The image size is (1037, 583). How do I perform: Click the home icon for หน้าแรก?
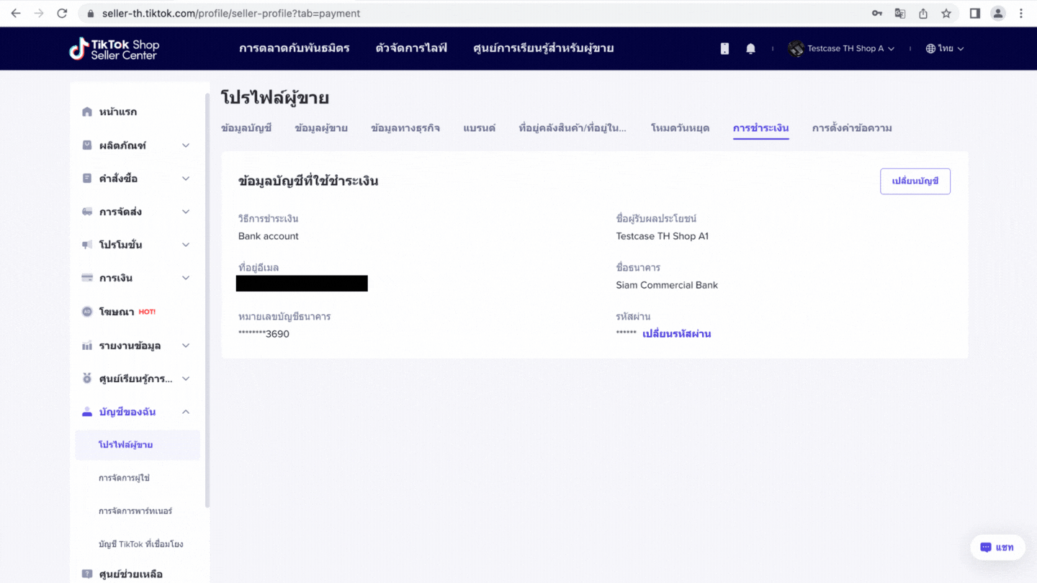point(87,112)
